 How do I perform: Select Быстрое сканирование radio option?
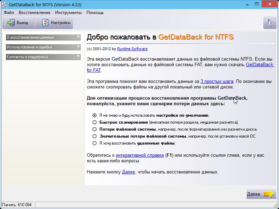(95, 122)
